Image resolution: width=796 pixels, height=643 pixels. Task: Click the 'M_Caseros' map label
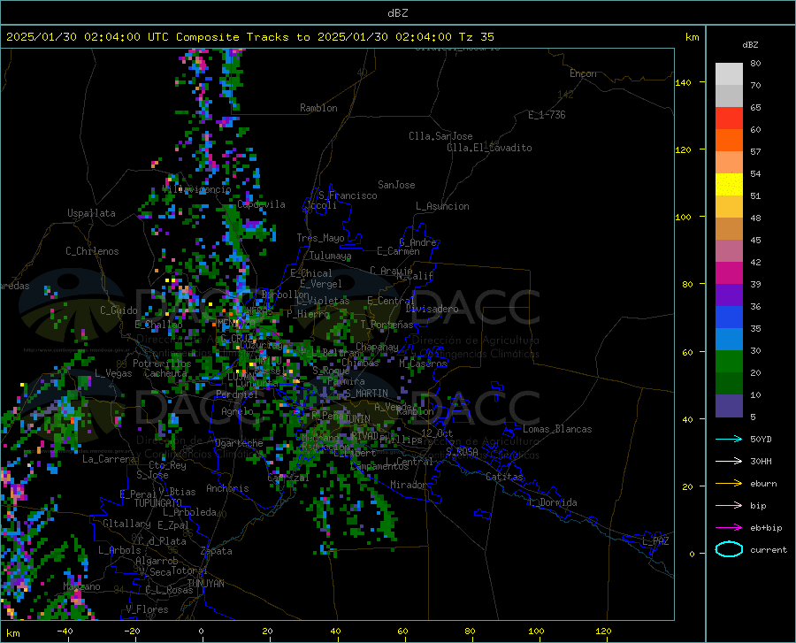423,364
